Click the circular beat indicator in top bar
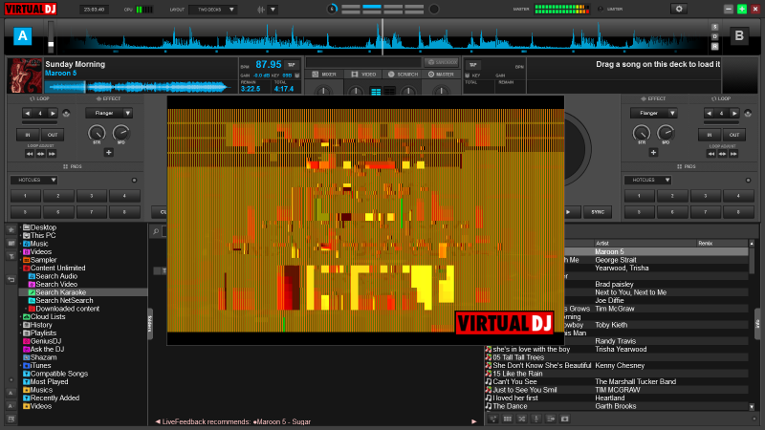The image size is (765, 430). coord(332,9)
